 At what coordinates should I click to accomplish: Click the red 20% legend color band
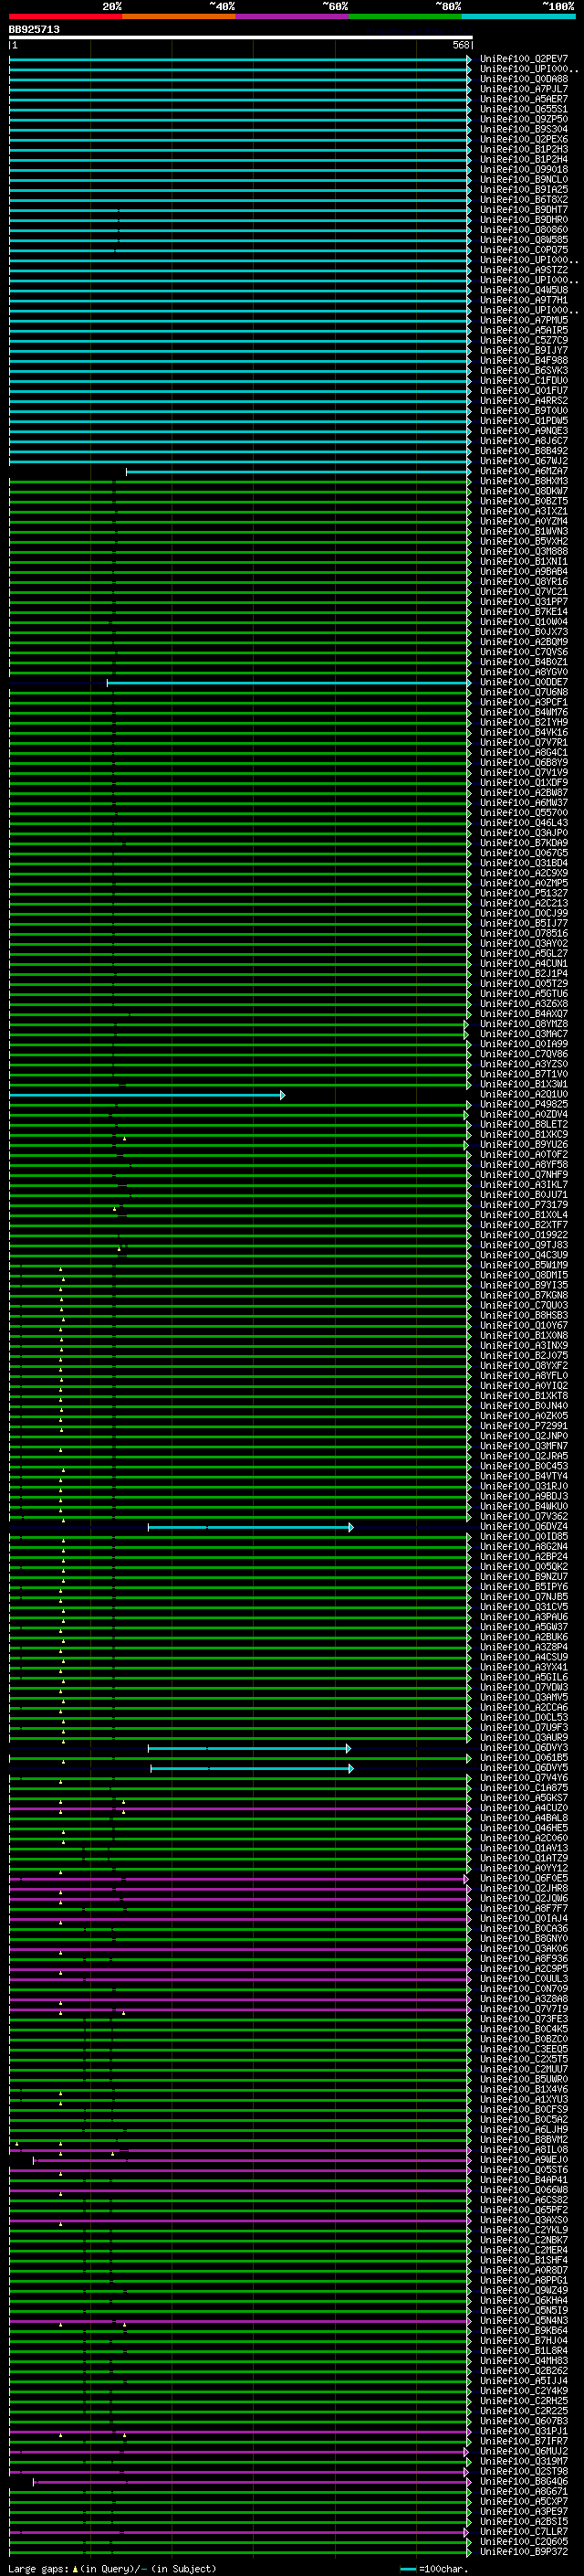tap(65, 16)
